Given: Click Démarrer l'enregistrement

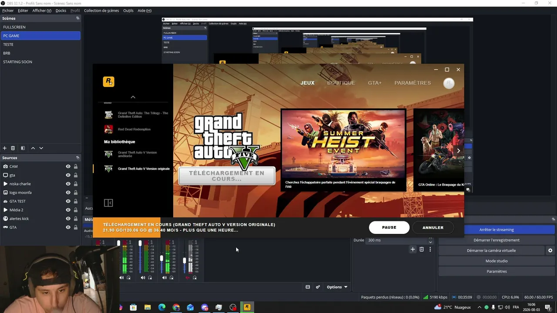Looking at the screenshot, I should (497, 240).
